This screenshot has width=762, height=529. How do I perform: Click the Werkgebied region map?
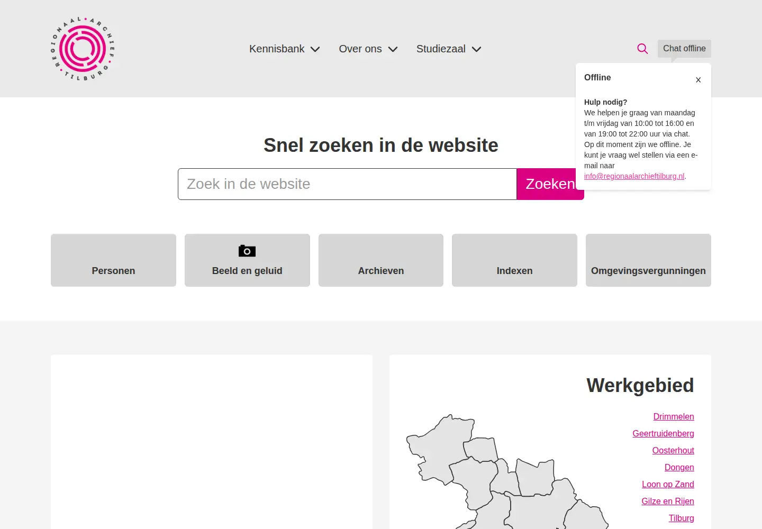point(507,472)
